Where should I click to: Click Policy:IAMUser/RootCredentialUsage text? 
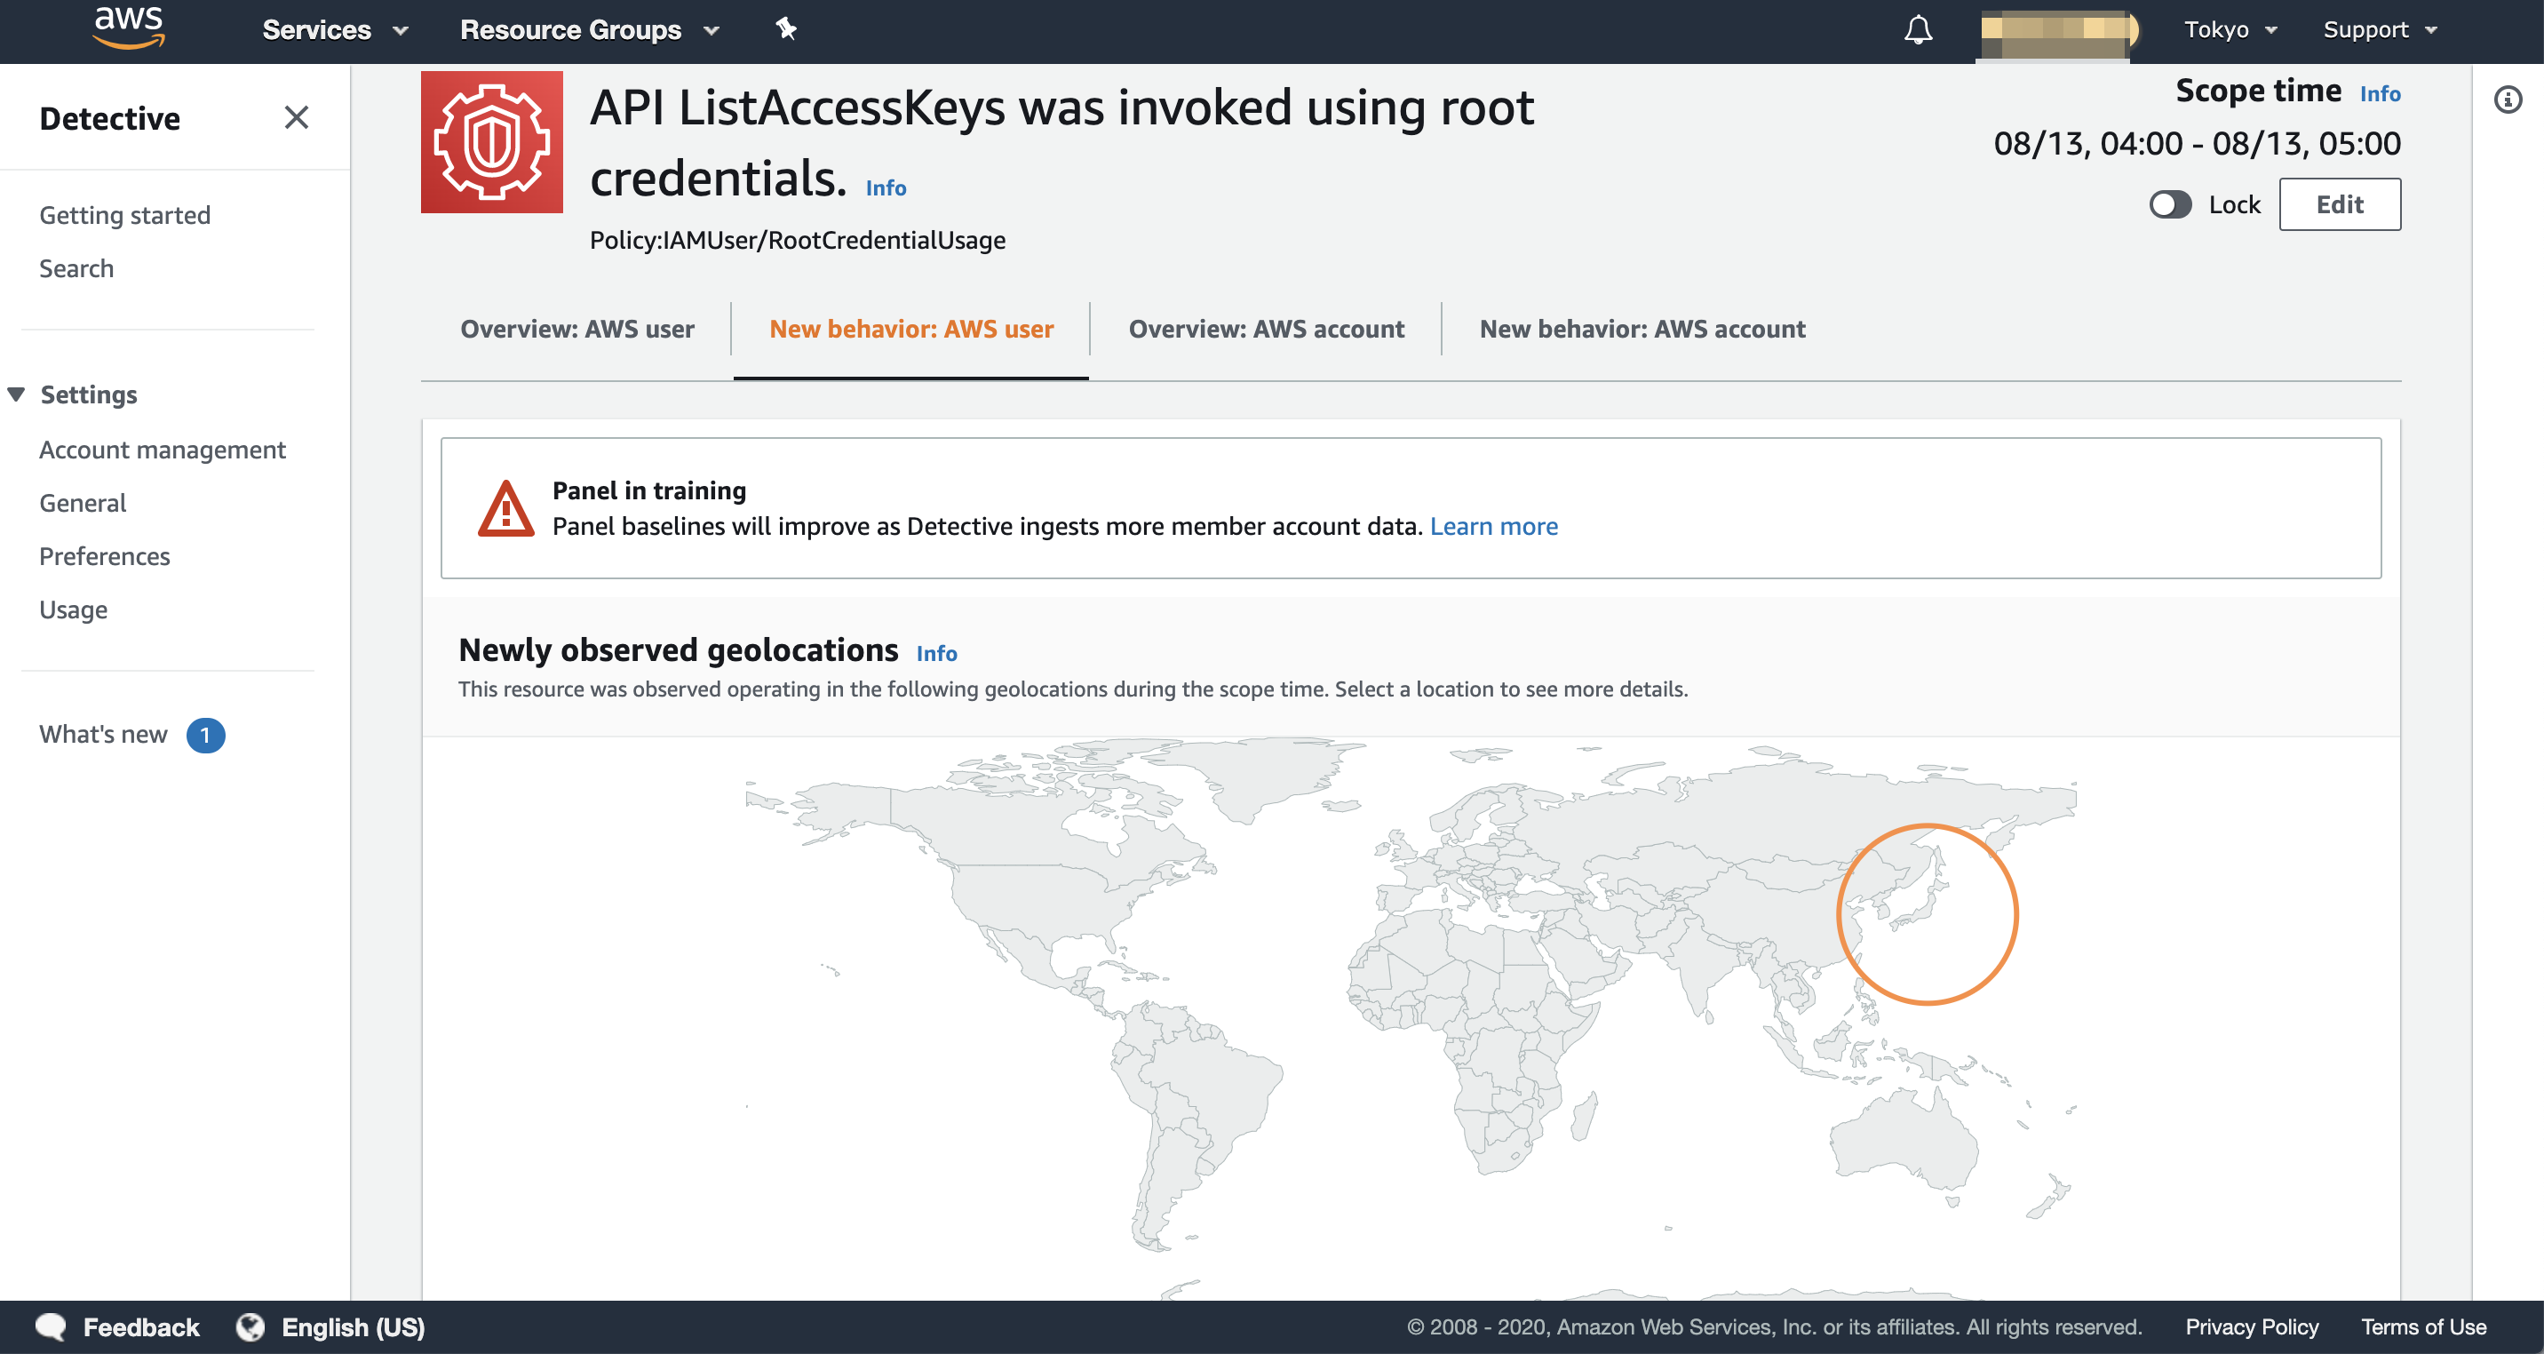pyautogui.click(x=797, y=240)
